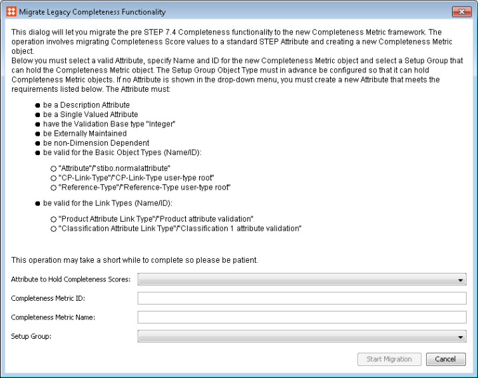Click inside the Completeness Metric Name field
The height and width of the screenshot is (378, 478).
pos(302,317)
